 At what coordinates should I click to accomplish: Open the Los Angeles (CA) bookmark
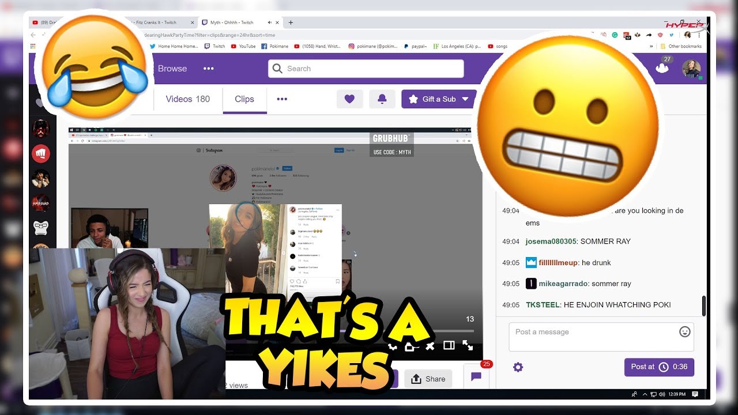pyautogui.click(x=457, y=46)
